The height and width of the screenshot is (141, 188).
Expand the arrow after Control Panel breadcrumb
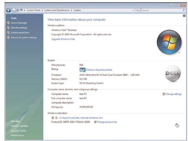(x=42, y=10)
